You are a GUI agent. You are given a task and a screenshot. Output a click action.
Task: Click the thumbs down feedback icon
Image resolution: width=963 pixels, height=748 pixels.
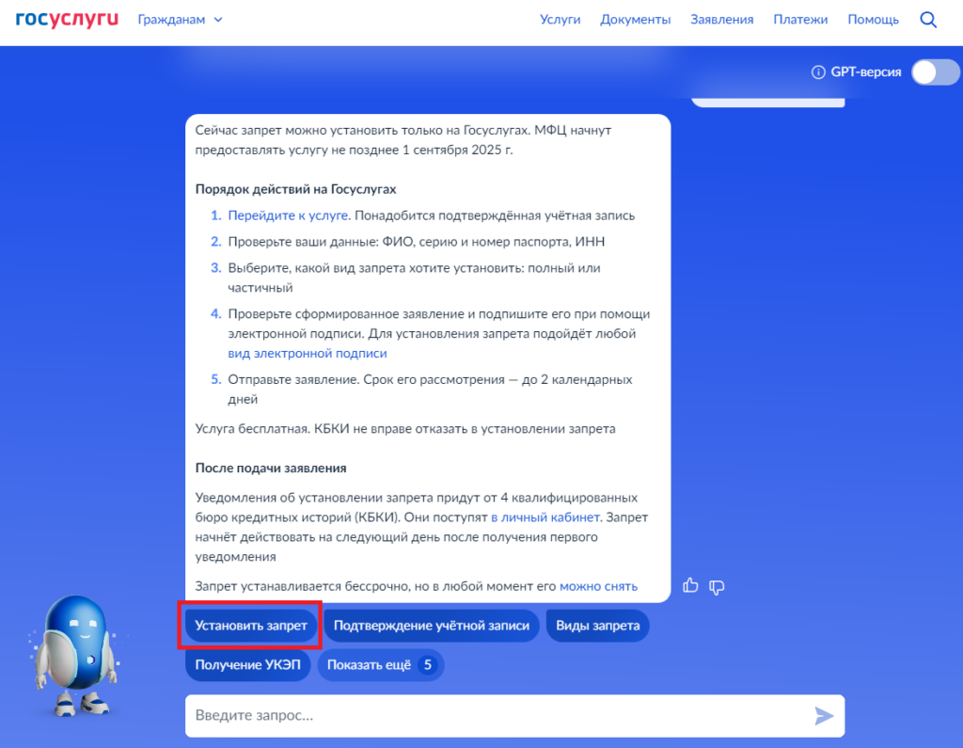tap(717, 586)
